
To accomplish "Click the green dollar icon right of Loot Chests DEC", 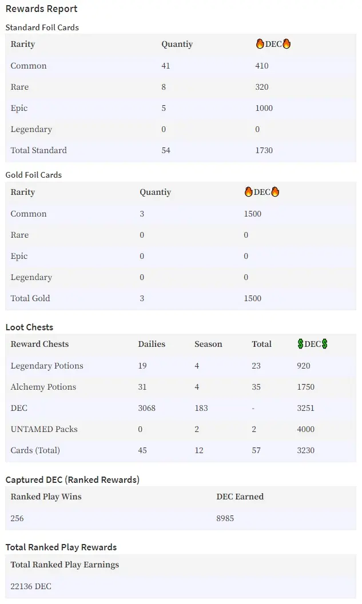I will pyautogui.click(x=325, y=343).
